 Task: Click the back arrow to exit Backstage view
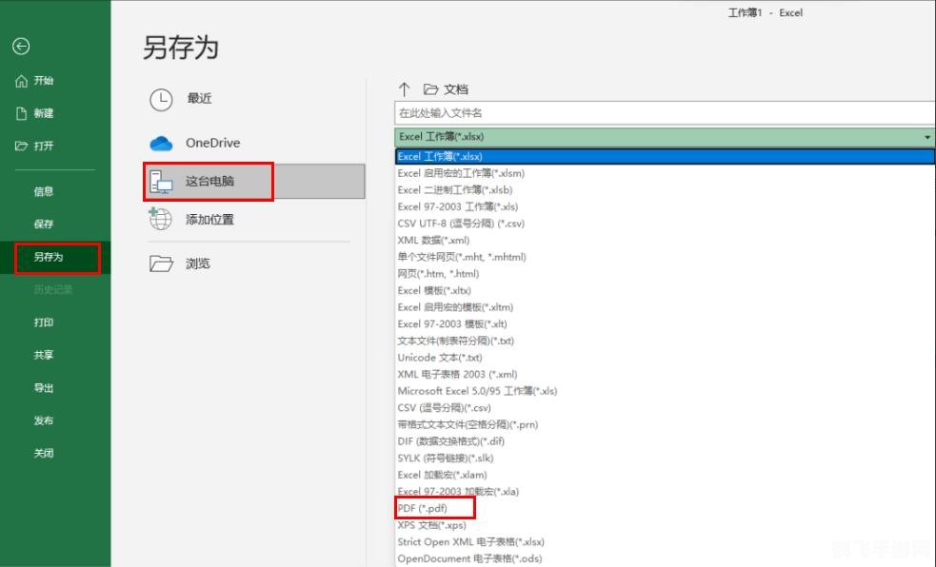[21, 46]
